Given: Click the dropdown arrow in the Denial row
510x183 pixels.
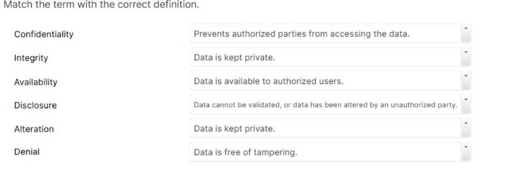Looking at the screenshot, I should [x=466, y=152].
